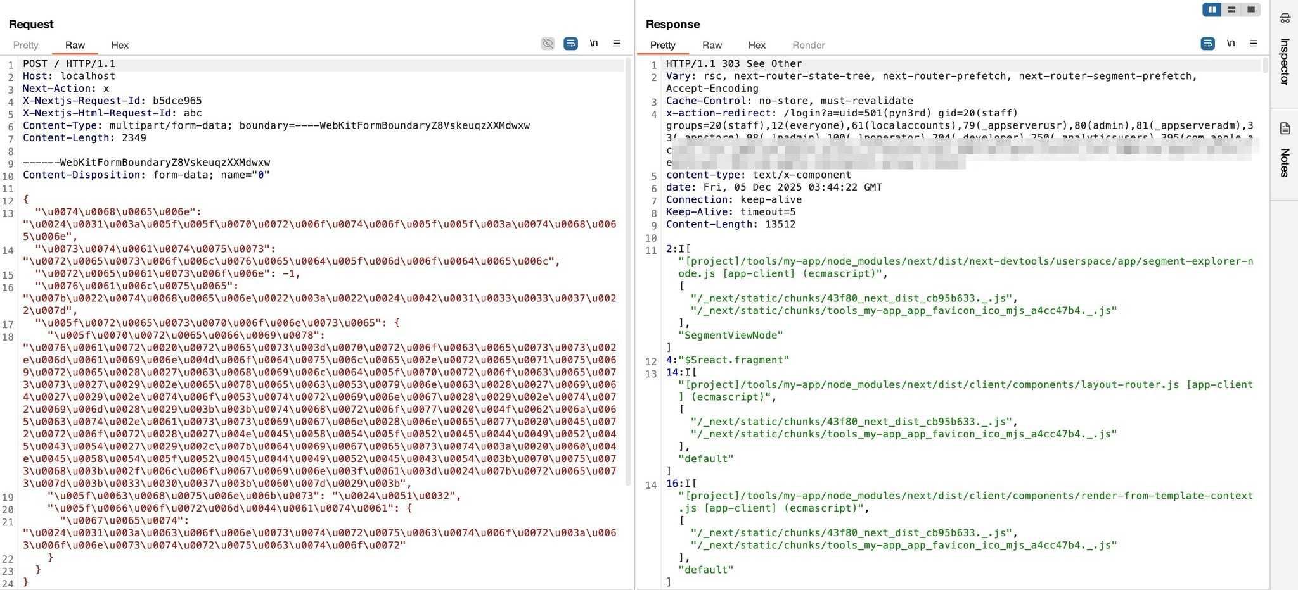Toggle \n line-ending display for the Request

(x=594, y=43)
